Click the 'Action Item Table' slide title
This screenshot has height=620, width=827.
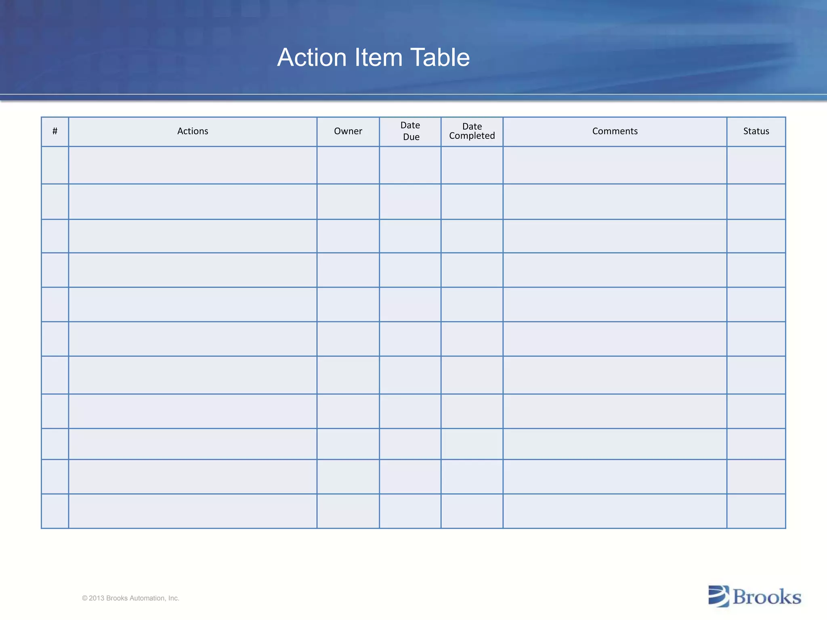pos(373,57)
